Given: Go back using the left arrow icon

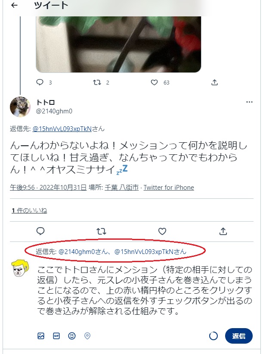Looking at the screenshot, I should click(14, 5).
